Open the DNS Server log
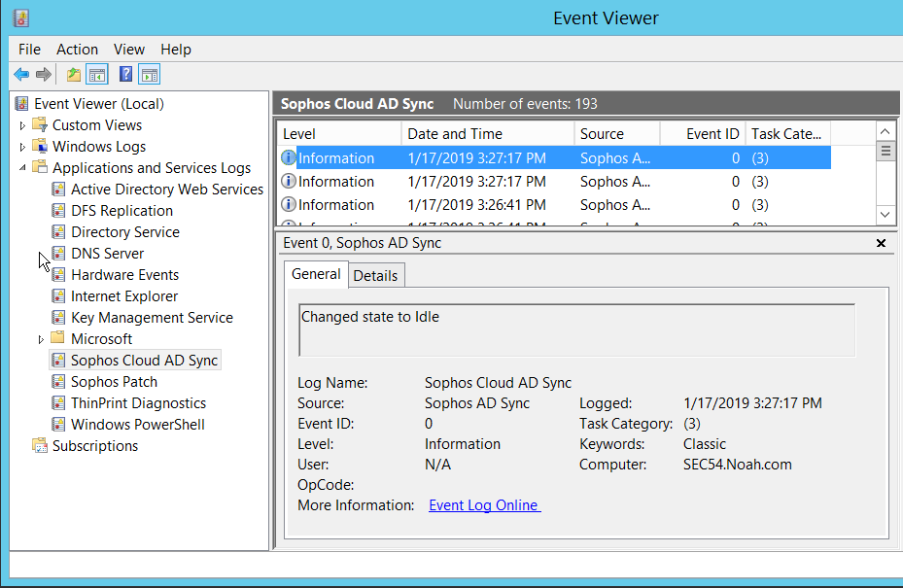903x588 pixels. pyautogui.click(x=107, y=254)
